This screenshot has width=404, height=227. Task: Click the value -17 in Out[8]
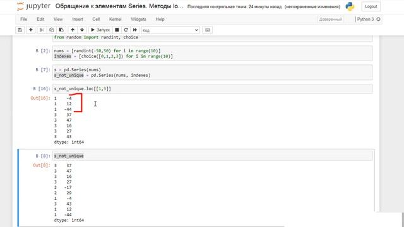[68, 187]
